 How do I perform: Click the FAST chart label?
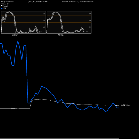(15, 35)
